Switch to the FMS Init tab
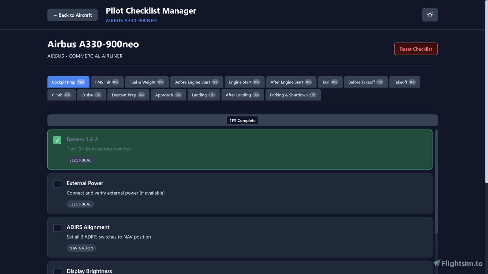 point(107,82)
